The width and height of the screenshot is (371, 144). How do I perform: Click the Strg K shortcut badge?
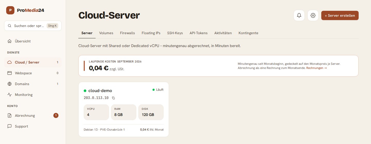pyautogui.click(x=53, y=26)
